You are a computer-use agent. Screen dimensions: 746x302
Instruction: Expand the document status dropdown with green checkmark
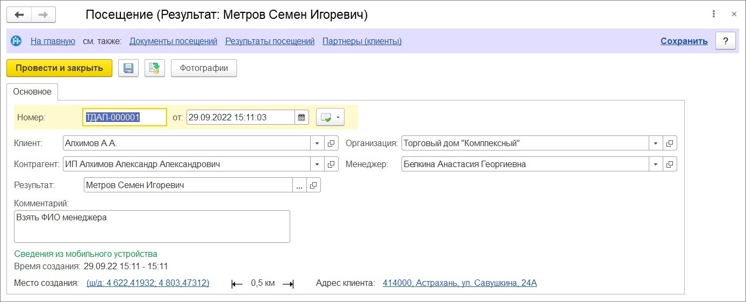click(330, 117)
